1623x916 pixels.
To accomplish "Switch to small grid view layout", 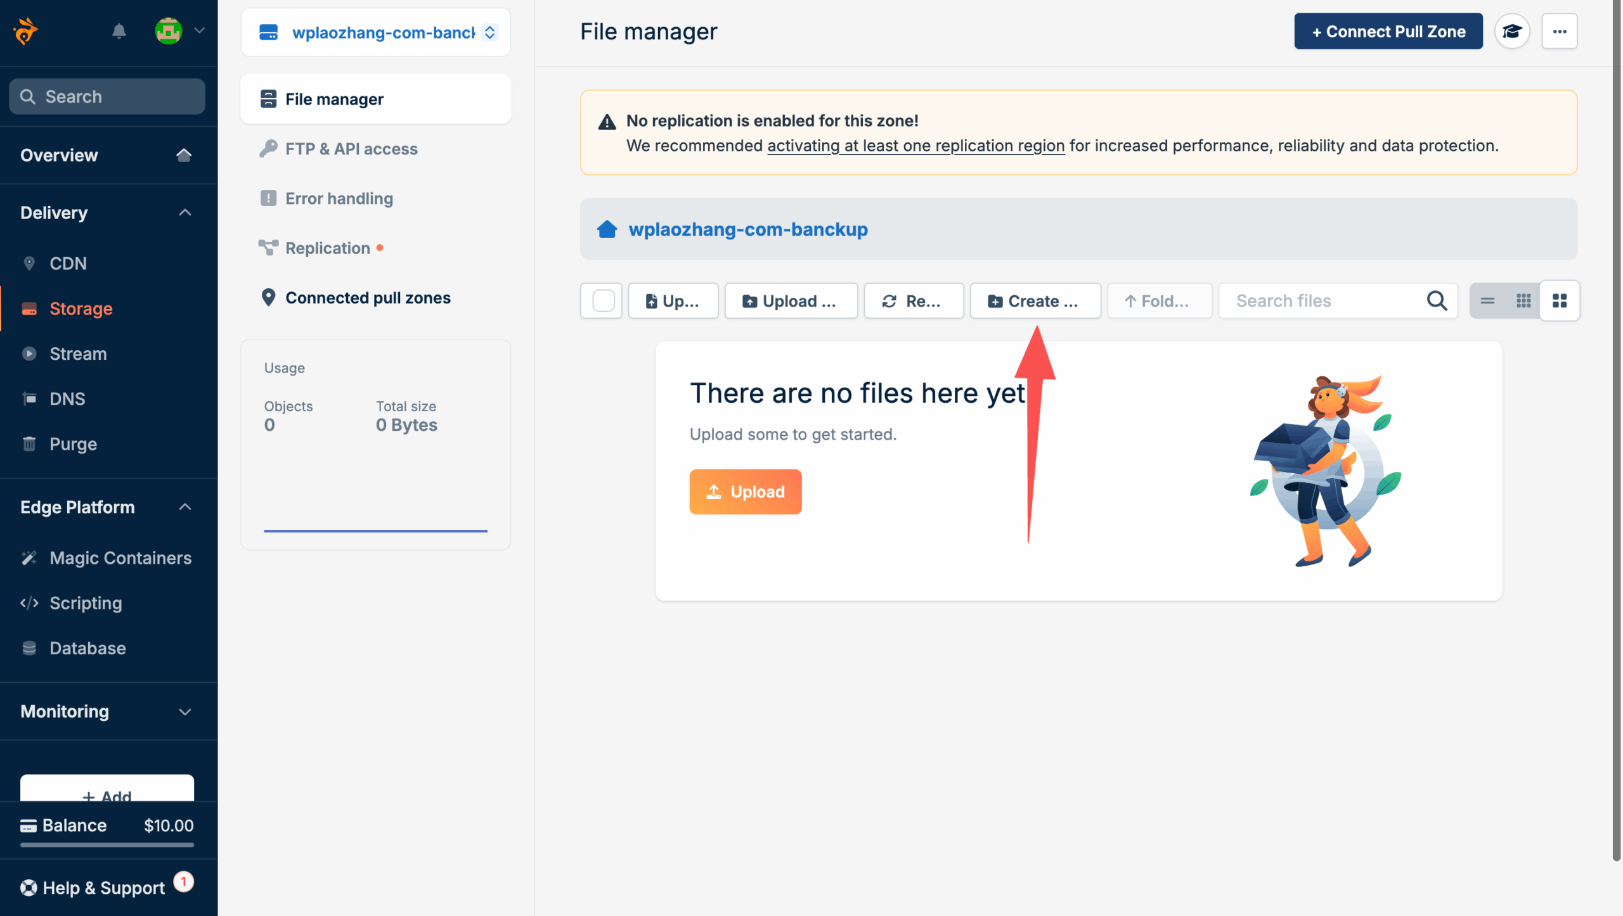I will pyautogui.click(x=1523, y=301).
